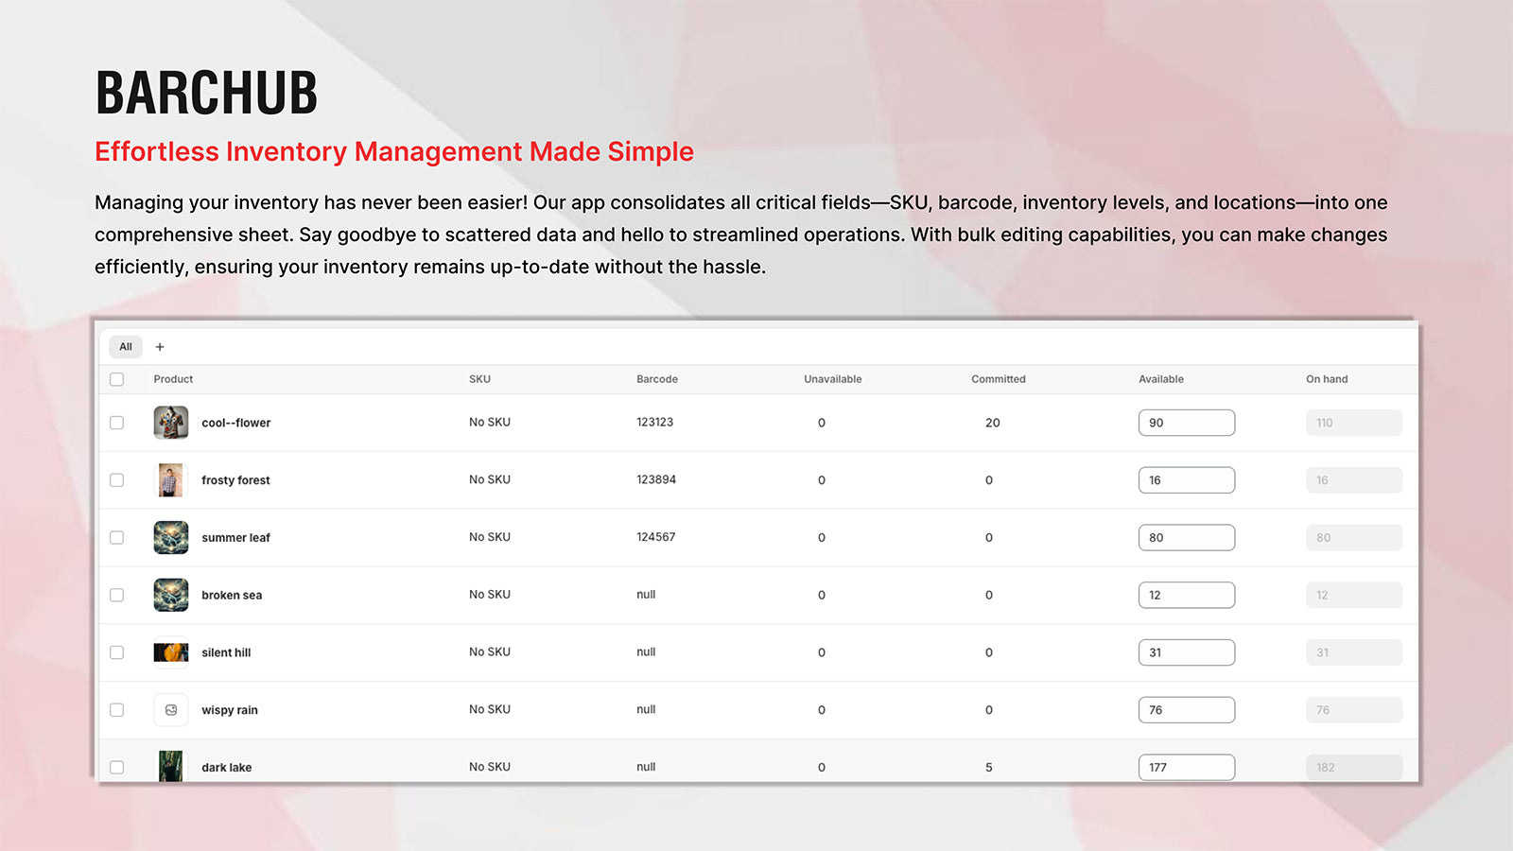Click On hand field for frosty forest
The image size is (1513, 851).
1354,480
